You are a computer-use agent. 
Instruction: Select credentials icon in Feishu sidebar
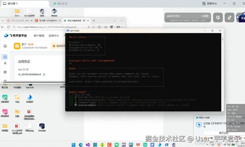point(5,57)
